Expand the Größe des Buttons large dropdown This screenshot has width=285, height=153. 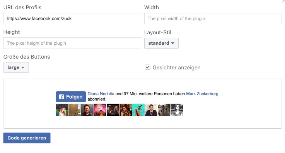[x=16, y=67]
